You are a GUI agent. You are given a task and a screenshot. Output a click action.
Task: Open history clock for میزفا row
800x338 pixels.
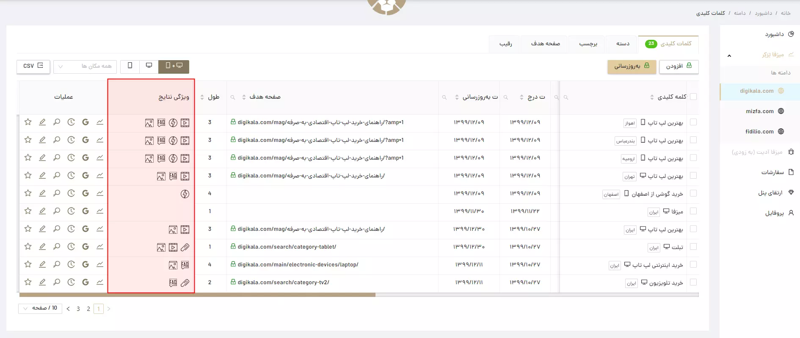71,211
